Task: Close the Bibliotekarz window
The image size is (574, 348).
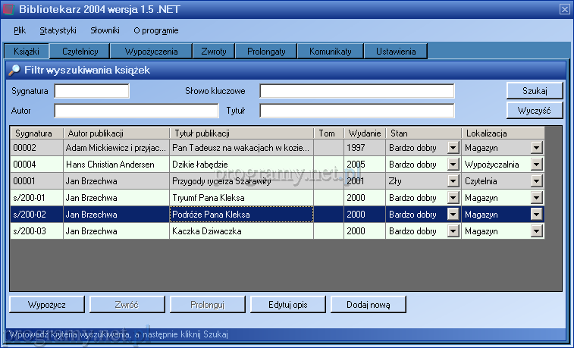Action: [563, 9]
